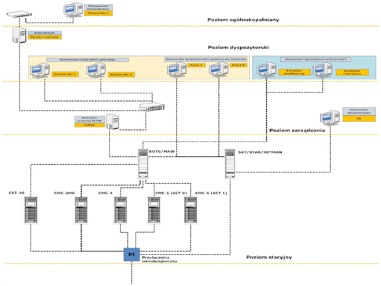Select the Cyklop ZEFIR system server icon
Screen dimensions: 381x286
(113, 122)
